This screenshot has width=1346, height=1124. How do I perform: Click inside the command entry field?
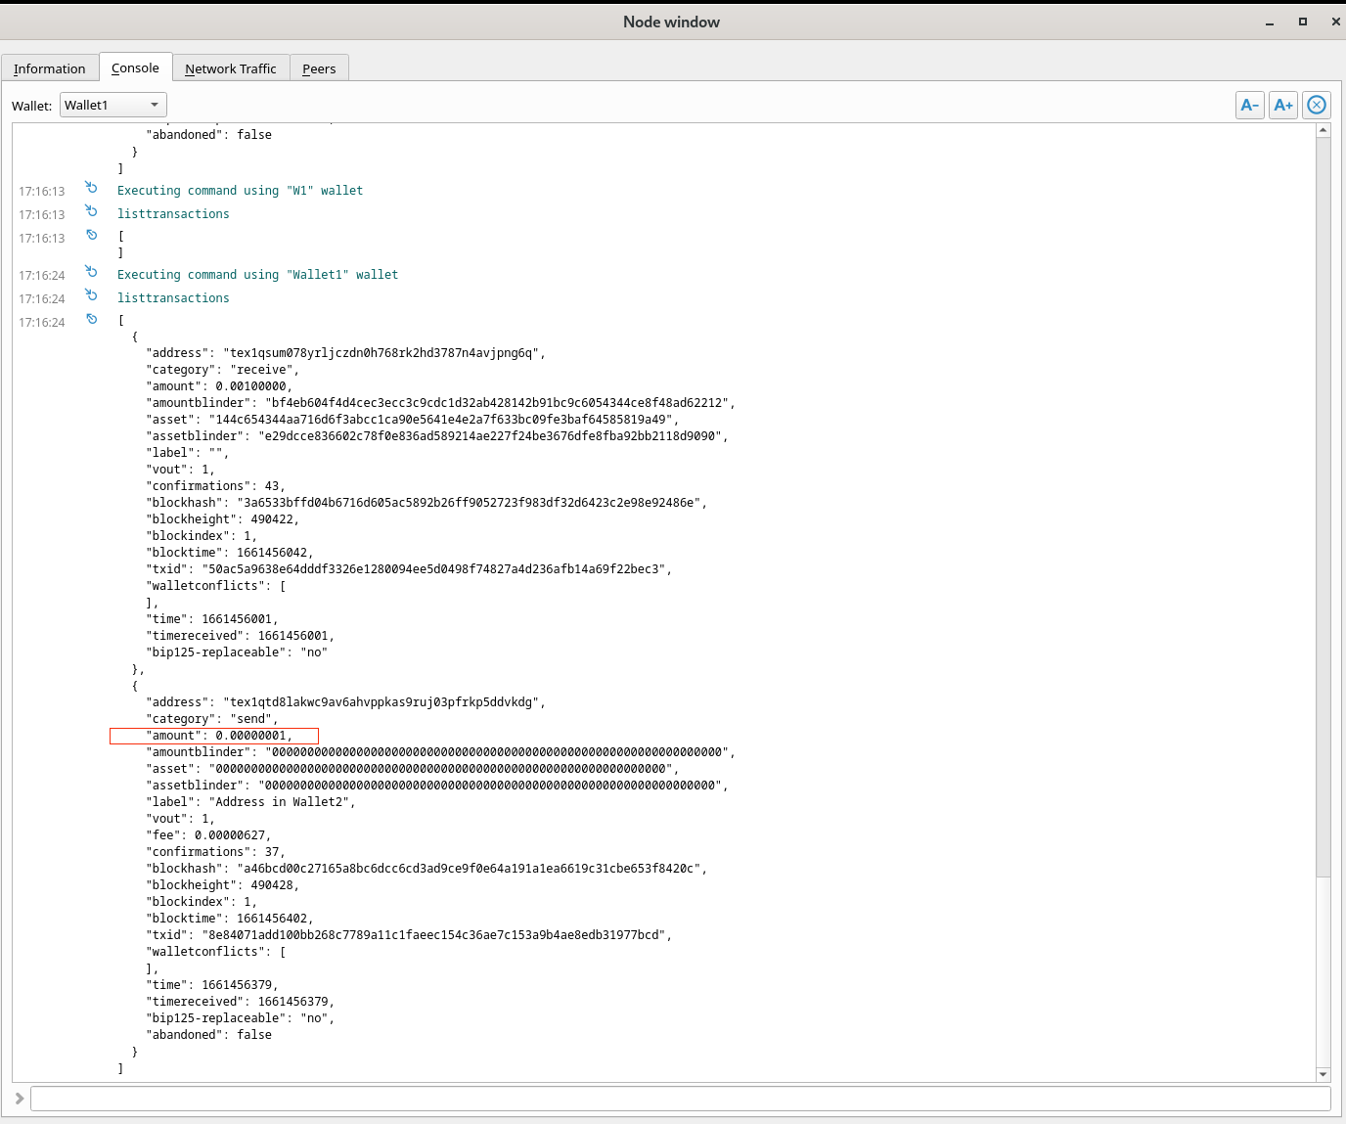(675, 1098)
